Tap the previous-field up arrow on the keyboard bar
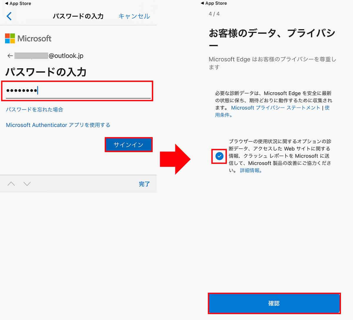 coord(11,184)
